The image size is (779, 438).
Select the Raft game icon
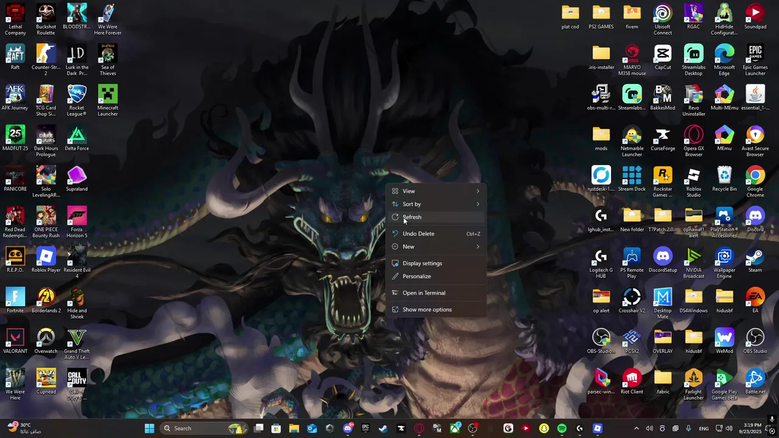coord(15,57)
